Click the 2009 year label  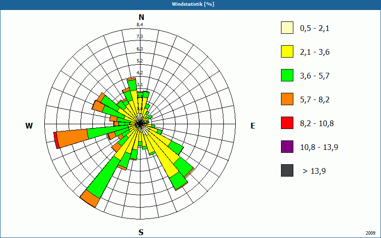click(x=371, y=233)
